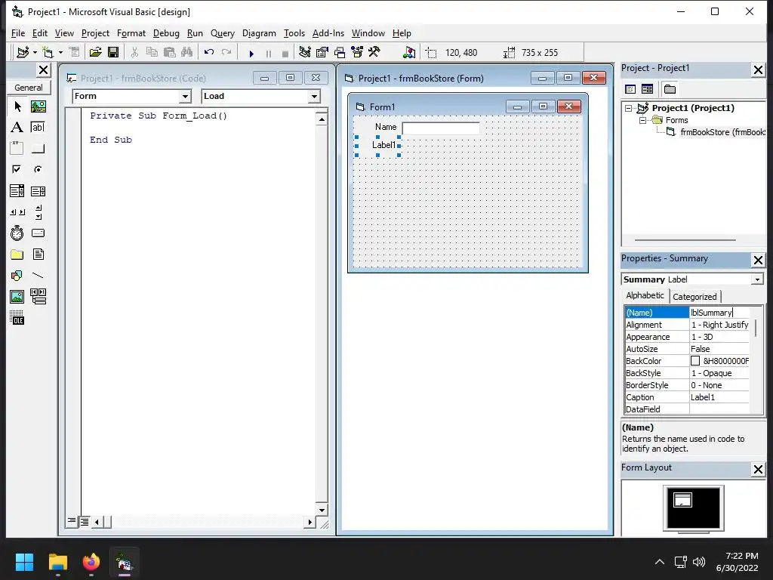This screenshot has height=580, width=773.
Task: Select the Data control tool
Action: click(x=38, y=296)
